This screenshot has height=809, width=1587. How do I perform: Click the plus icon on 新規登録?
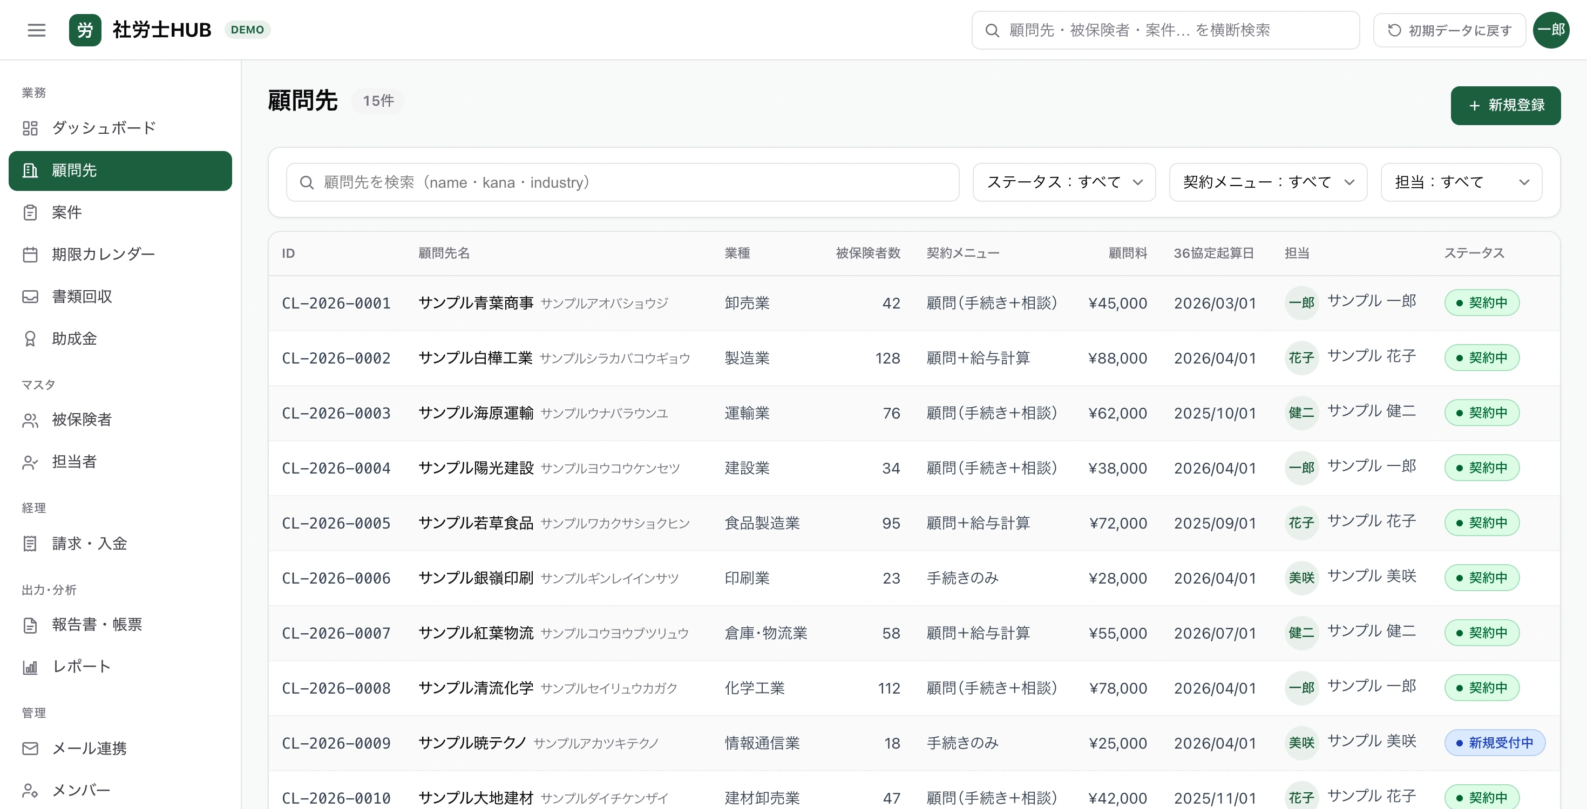point(1474,106)
